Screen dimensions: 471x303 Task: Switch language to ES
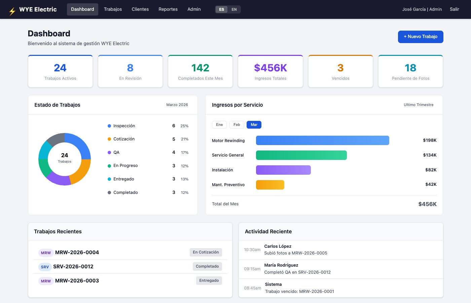[x=222, y=9]
